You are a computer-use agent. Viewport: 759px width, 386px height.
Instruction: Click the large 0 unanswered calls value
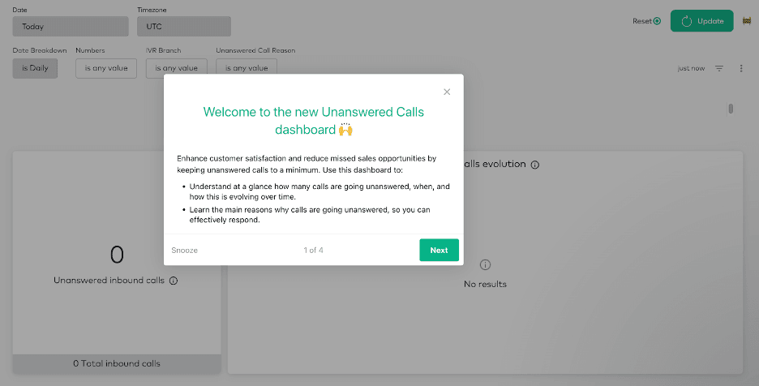[x=117, y=255]
